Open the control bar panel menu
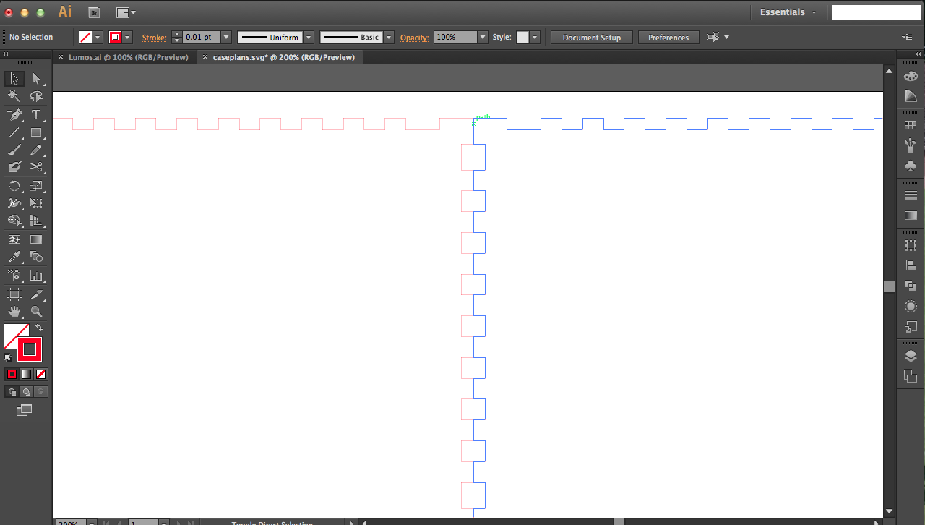This screenshot has width=925, height=525. (908, 37)
